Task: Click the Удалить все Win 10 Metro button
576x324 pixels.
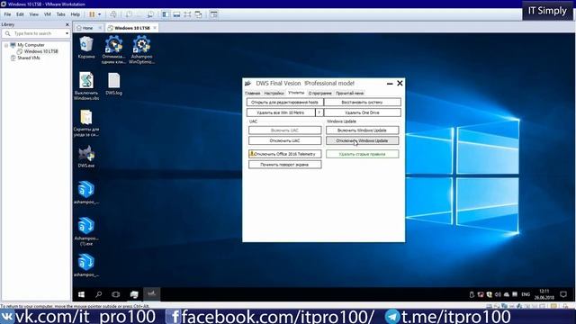Action: point(281,112)
